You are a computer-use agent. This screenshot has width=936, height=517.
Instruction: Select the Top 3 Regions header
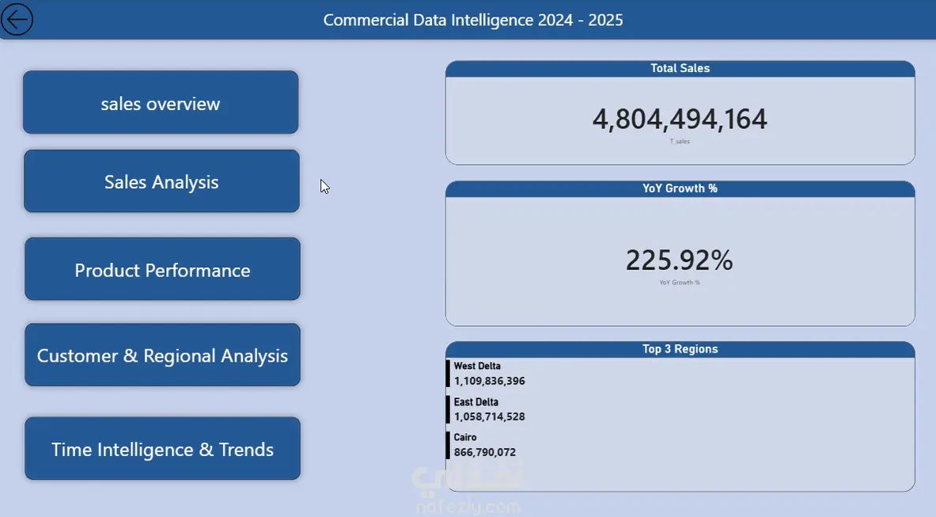680,349
